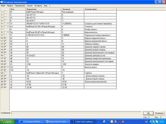The image size is (166, 124).
Task: Select the S1 value cell 0.368526
Action: click(x=72, y=35)
